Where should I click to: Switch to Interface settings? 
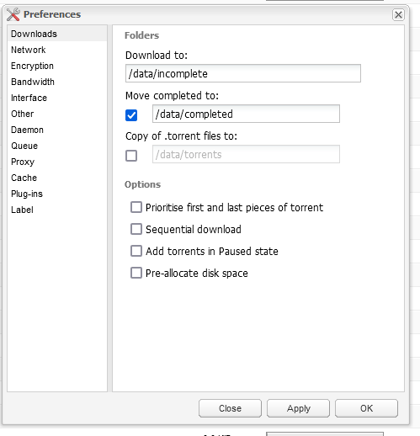click(57, 98)
